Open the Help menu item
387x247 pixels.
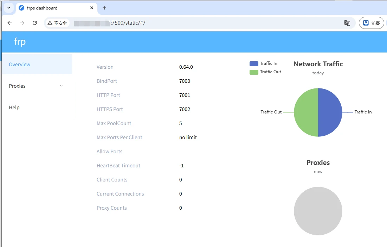(37, 107)
